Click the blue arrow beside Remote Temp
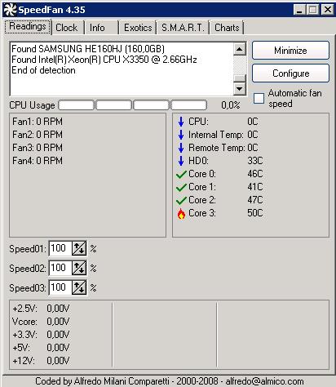Image resolution: width=336 pixels, height=387 pixels. (181, 148)
